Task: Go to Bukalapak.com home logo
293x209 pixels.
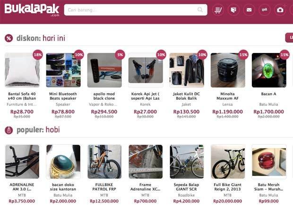Action: coord(32,10)
